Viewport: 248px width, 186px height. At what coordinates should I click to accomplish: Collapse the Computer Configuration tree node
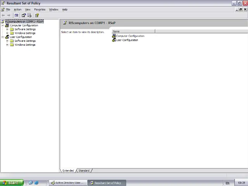click(x=3, y=25)
